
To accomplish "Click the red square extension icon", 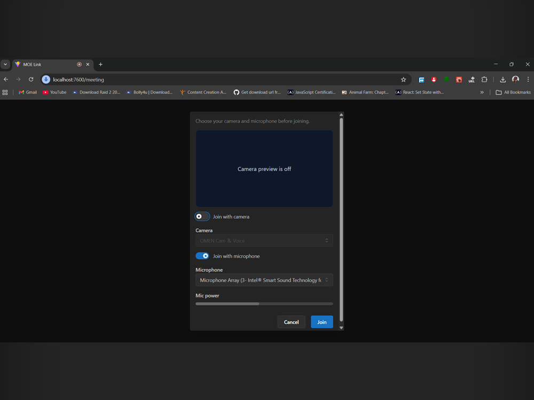I will click(459, 79).
